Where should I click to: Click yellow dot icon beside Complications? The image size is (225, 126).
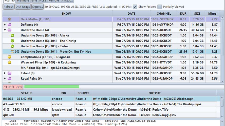click(x=9, y=57)
